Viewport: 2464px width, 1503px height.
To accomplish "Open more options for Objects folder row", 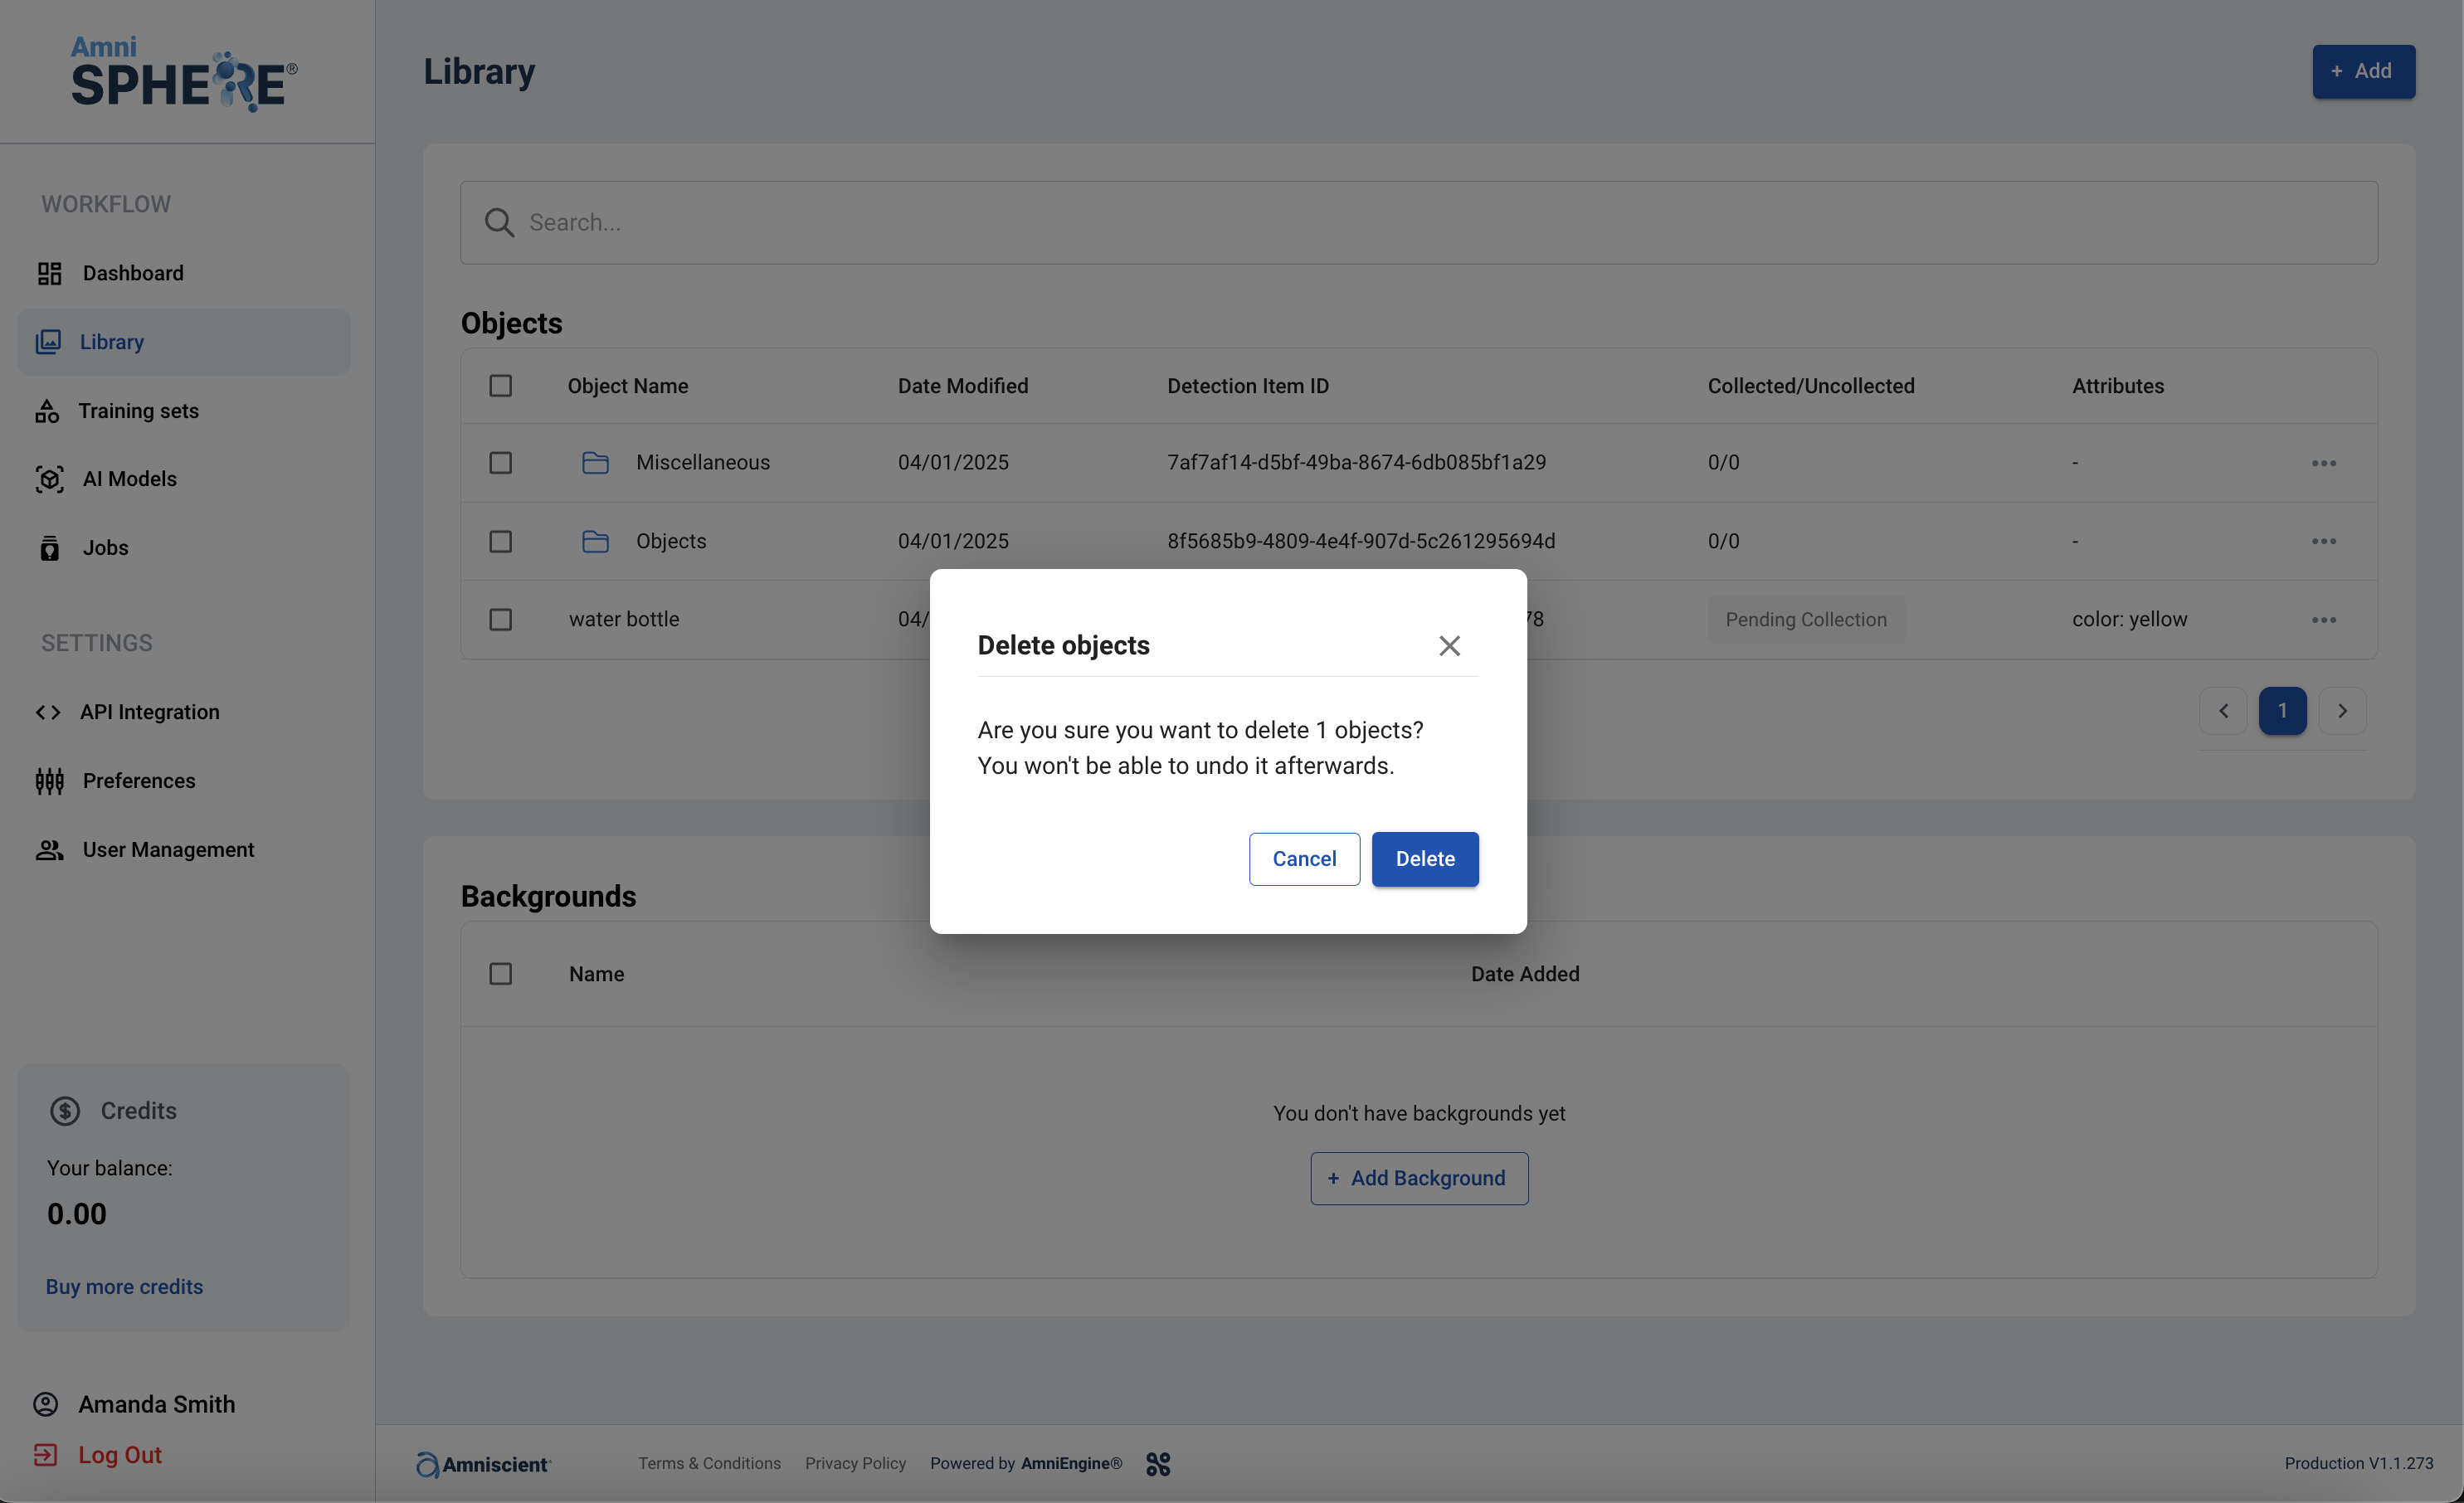I will coord(2323,541).
